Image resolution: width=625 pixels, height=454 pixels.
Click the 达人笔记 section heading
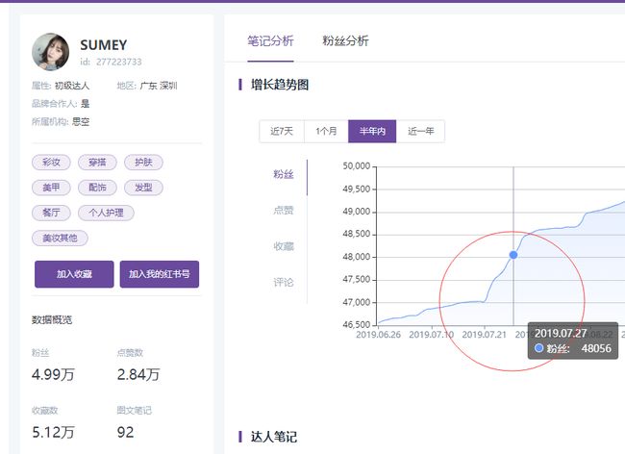click(274, 437)
